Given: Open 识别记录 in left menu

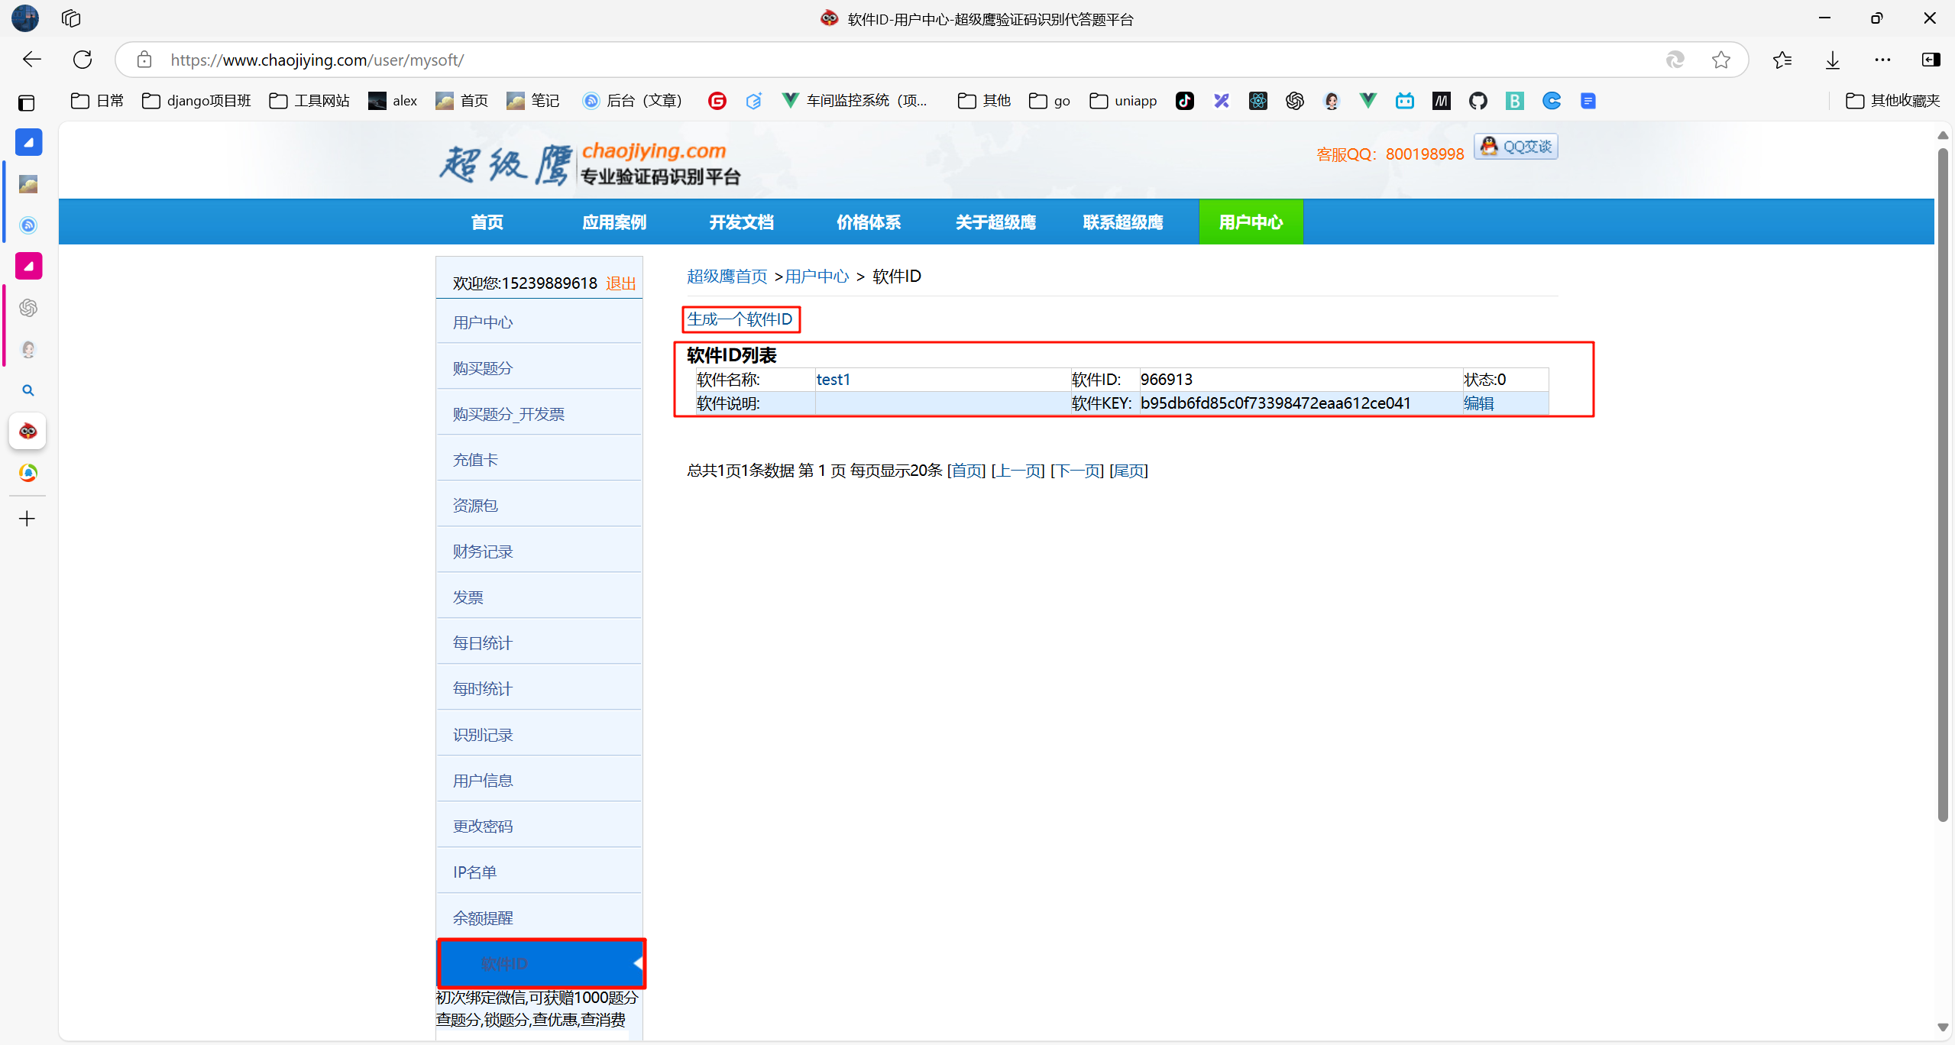Looking at the screenshot, I should tap(483, 735).
